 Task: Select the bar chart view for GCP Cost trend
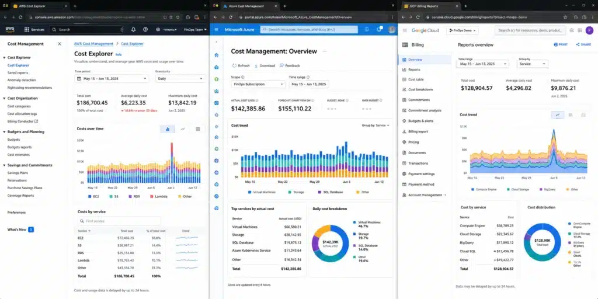point(571,115)
